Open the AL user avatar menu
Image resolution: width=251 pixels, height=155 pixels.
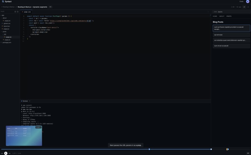coord(248,2)
